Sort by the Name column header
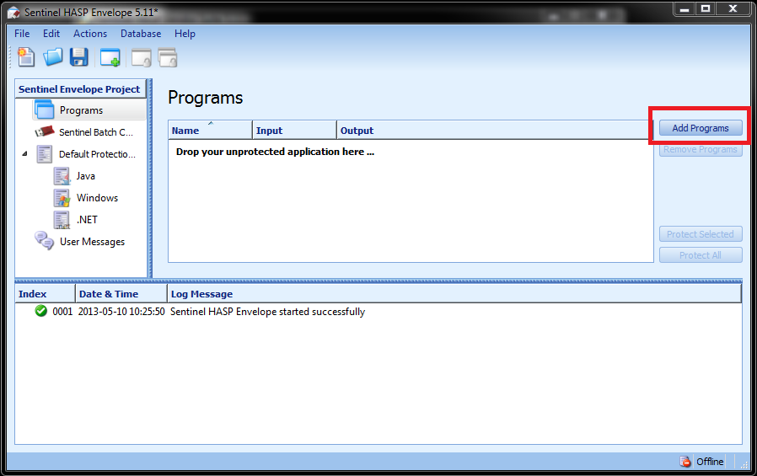The height and width of the screenshot is (476, 757). click(x=210, y=131)
